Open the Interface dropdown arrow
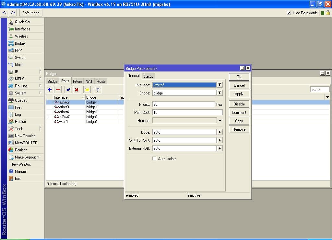 (x=220, y=85)
